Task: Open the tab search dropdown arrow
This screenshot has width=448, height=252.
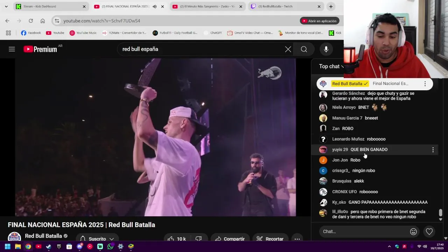Action: (6, 7)
